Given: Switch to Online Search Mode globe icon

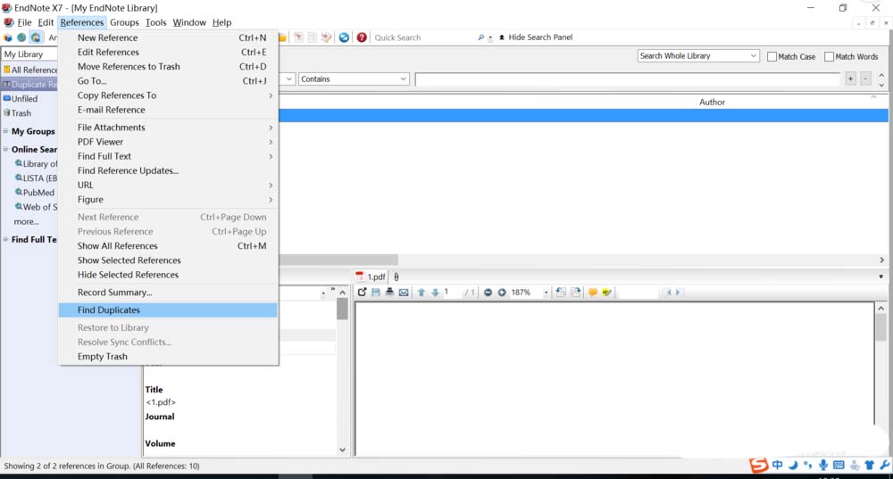Looking at the screenshot, I should click(x=21, y=37).
